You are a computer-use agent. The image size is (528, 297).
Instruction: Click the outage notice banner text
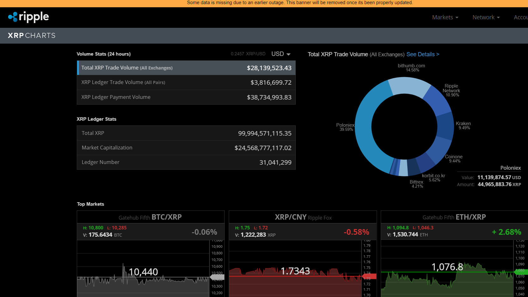(x=300, y=3)
